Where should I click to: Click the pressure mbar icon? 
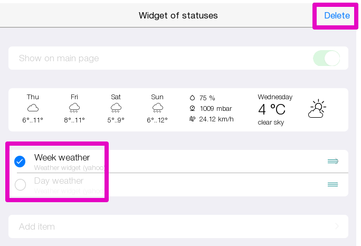(x=192, y=108)
